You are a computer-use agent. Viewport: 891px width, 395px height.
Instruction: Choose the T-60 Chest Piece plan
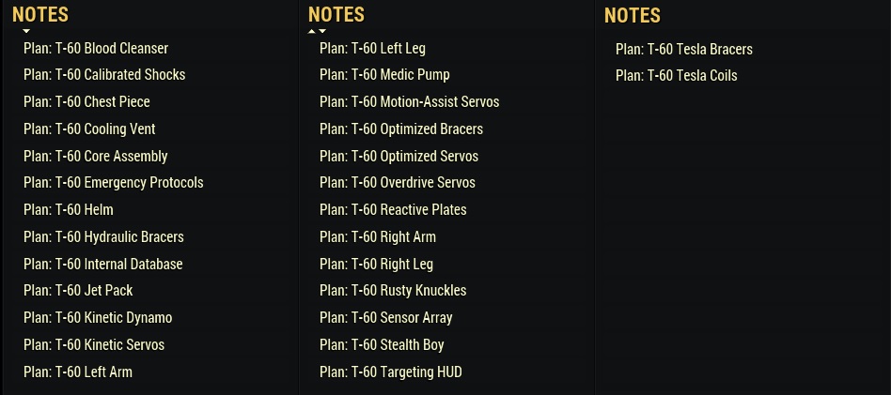(86, 101)
